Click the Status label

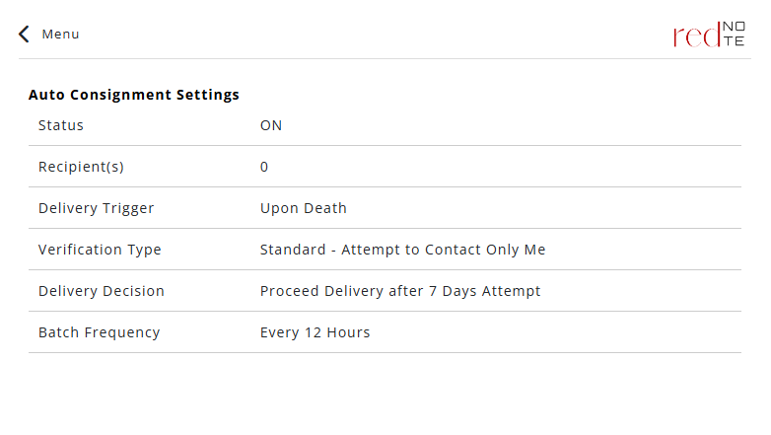pos(61,125)
